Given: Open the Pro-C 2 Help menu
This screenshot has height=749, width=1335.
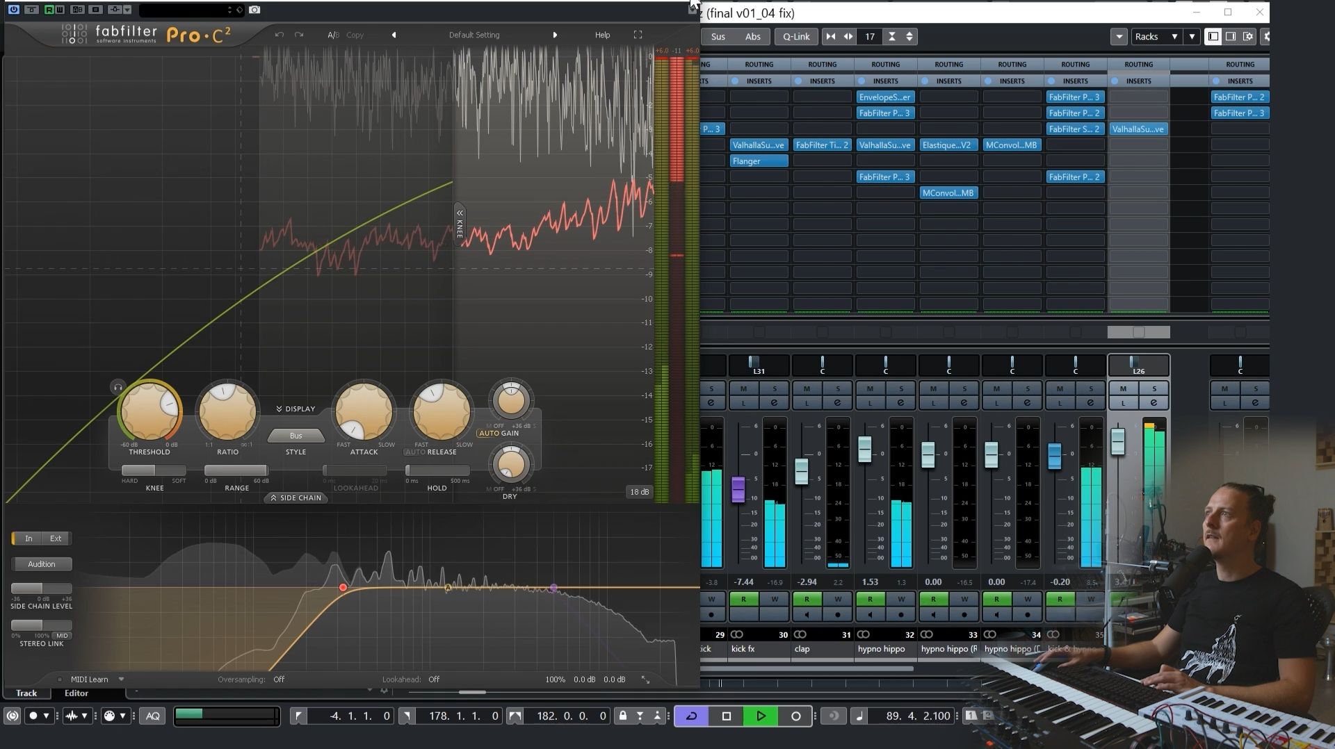Looking at the screenshot, I should [602, 35].
